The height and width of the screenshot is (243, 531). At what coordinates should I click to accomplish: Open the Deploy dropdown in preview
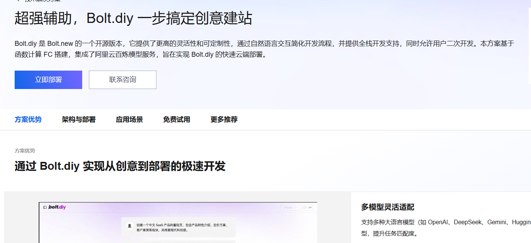(290, 207)
